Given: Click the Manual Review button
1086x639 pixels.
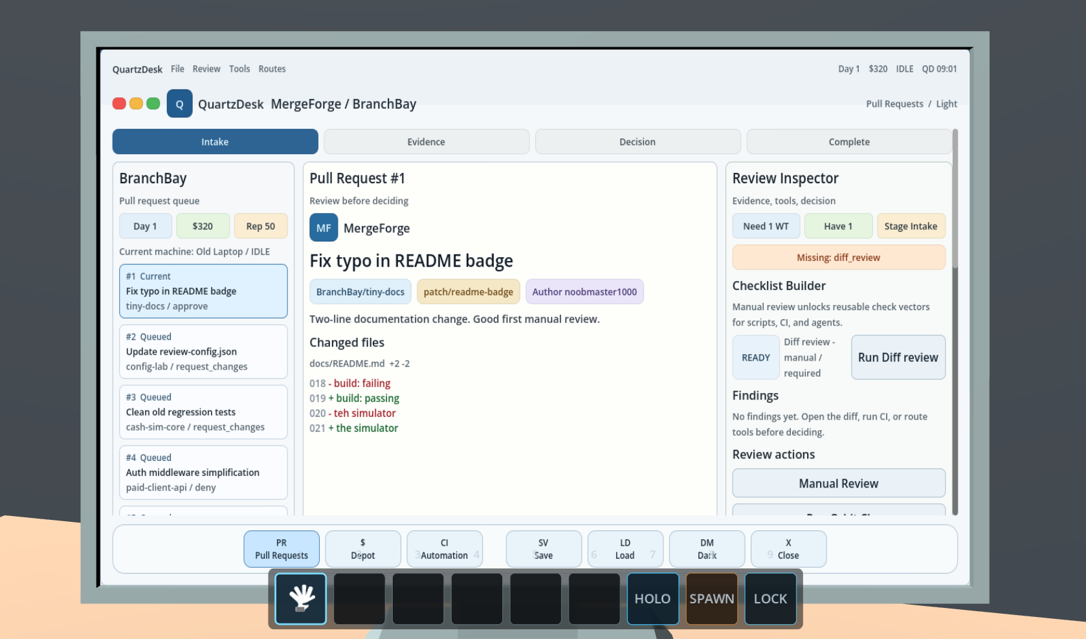Looking at the screenshot, I should (x=839, y=483).
